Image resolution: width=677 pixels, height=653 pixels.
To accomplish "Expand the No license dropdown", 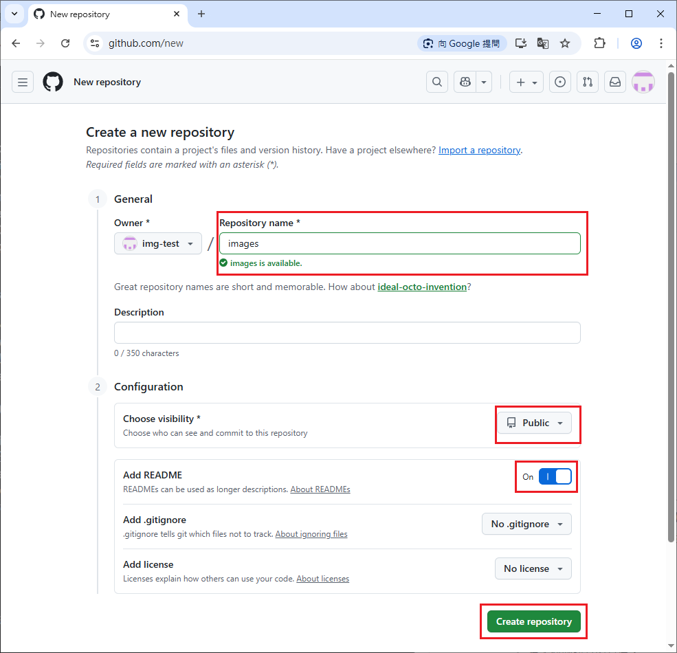I will [x=533, y=568].
